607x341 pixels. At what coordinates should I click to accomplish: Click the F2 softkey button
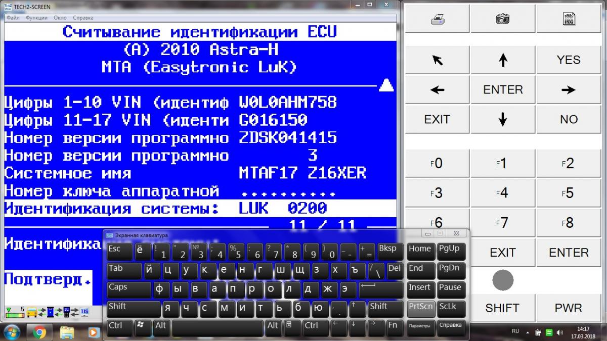click(x=569, y=163)
